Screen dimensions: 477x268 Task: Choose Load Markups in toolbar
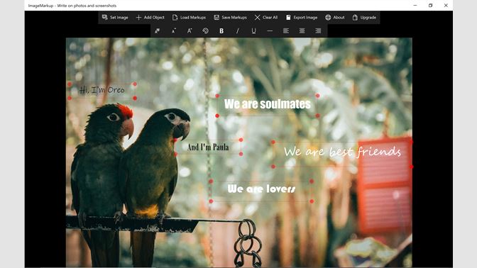(189, 18)
